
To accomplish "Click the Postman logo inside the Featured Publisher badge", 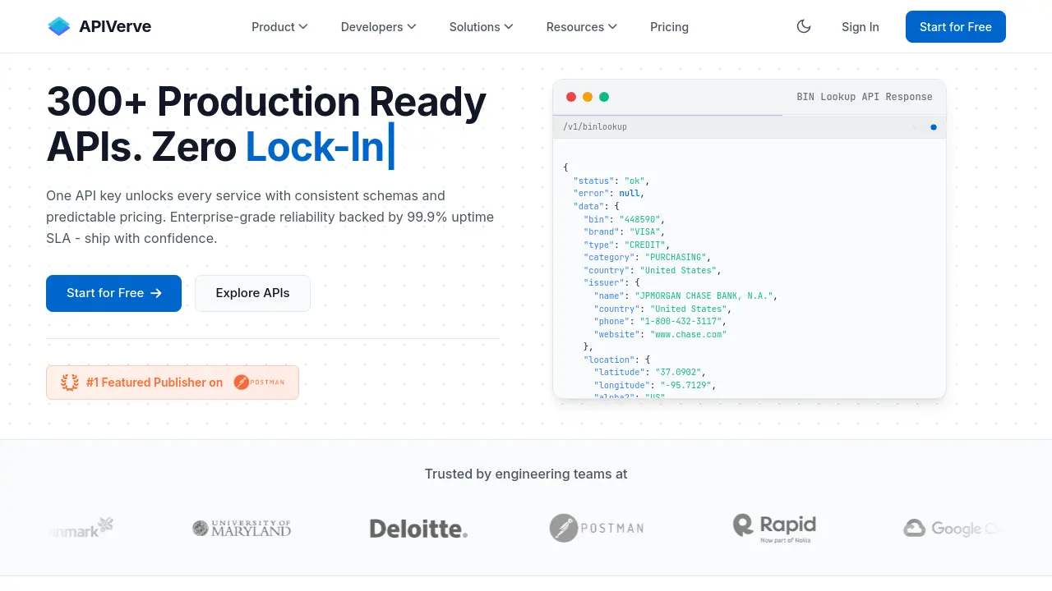I will click(259, 383).
